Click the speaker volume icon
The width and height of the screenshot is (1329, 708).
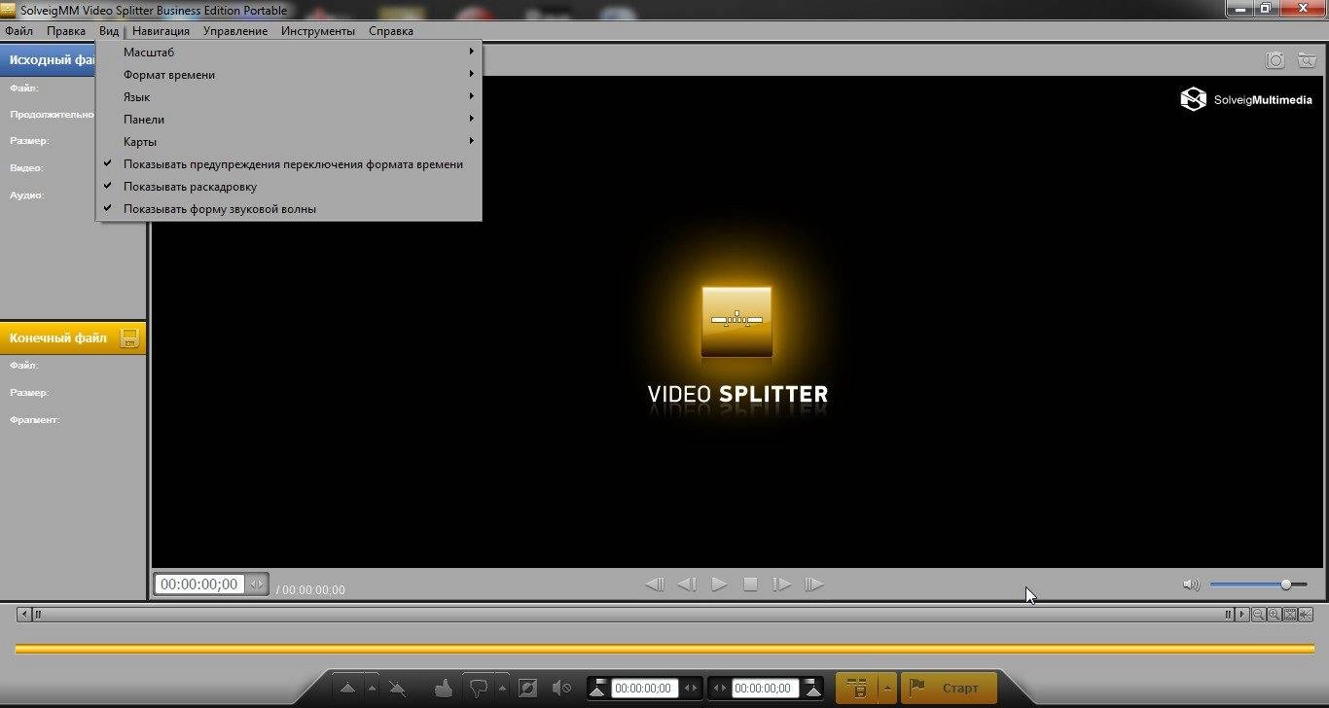click(x=1191, y=584)
